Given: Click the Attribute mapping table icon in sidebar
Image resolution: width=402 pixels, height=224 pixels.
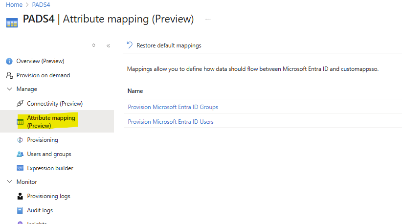Looking at the screenshot, I should [20, 122].
